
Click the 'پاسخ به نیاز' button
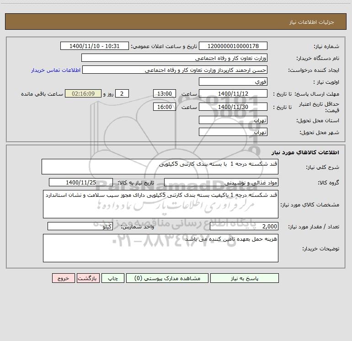(x=245, y=278)
